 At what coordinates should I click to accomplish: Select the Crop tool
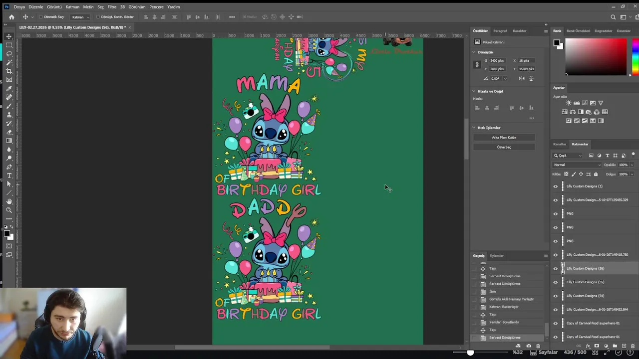click(x=9, y=71)
